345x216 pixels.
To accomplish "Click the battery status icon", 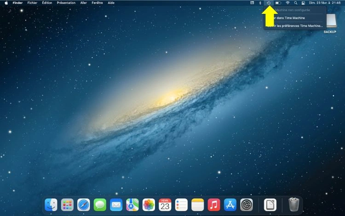I will pyautogui.click(x=278, y=3).
